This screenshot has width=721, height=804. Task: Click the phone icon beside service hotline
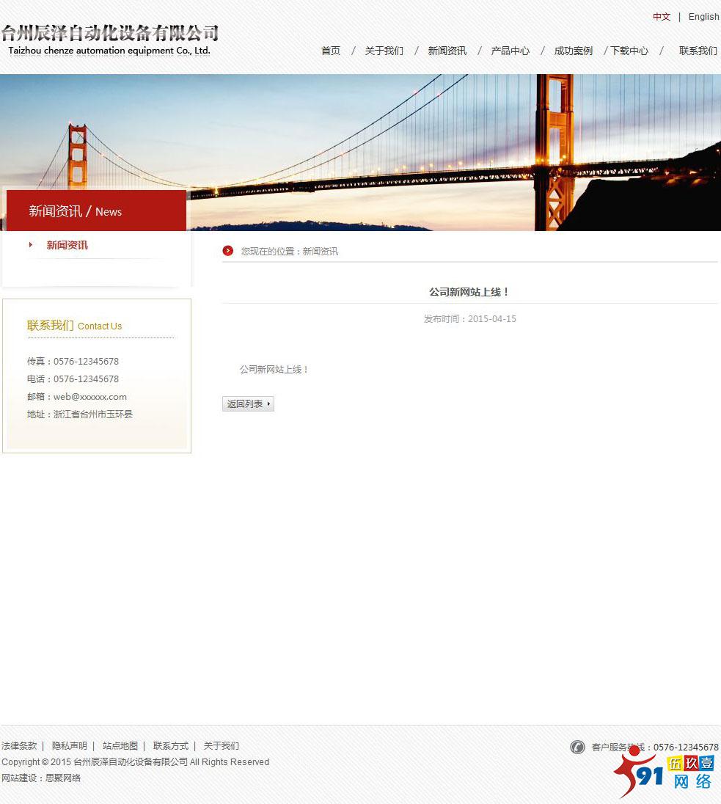click(577, 747)
